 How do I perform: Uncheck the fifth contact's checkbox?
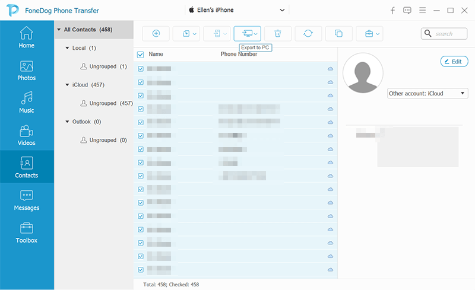coord(141,122)
